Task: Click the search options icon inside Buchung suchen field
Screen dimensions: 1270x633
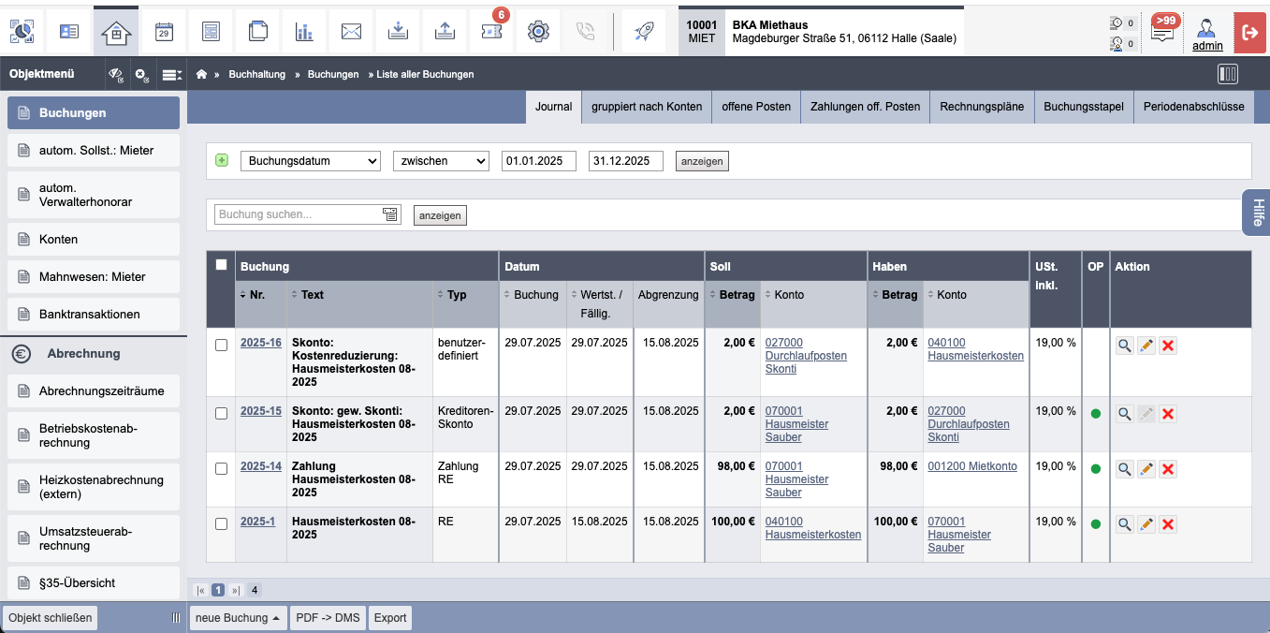Action: point(390,214)
